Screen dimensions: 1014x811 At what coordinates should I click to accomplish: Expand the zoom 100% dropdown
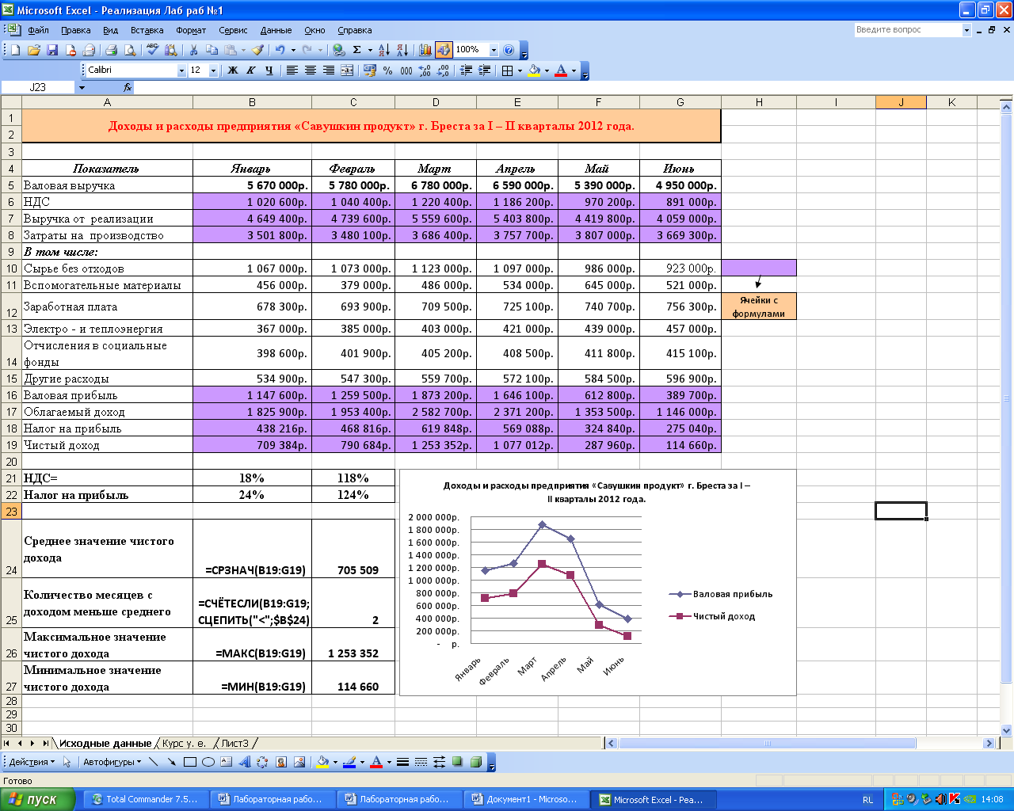click(494, 50)
